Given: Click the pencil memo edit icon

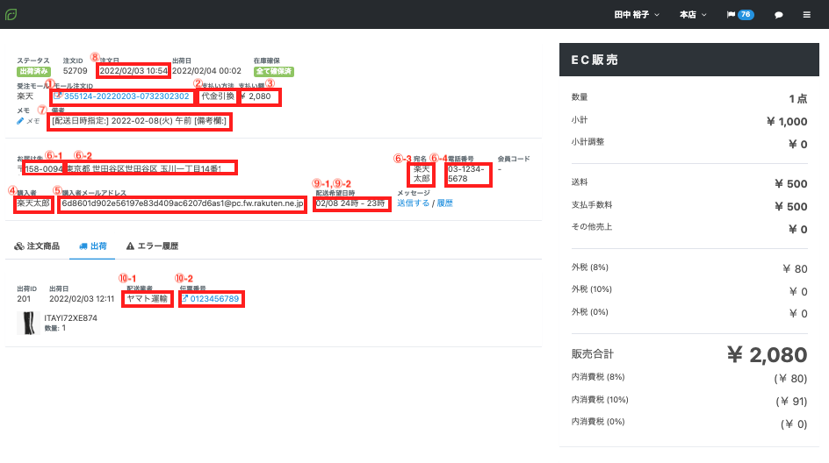Looking at the screenshot, I should point(20,121).
